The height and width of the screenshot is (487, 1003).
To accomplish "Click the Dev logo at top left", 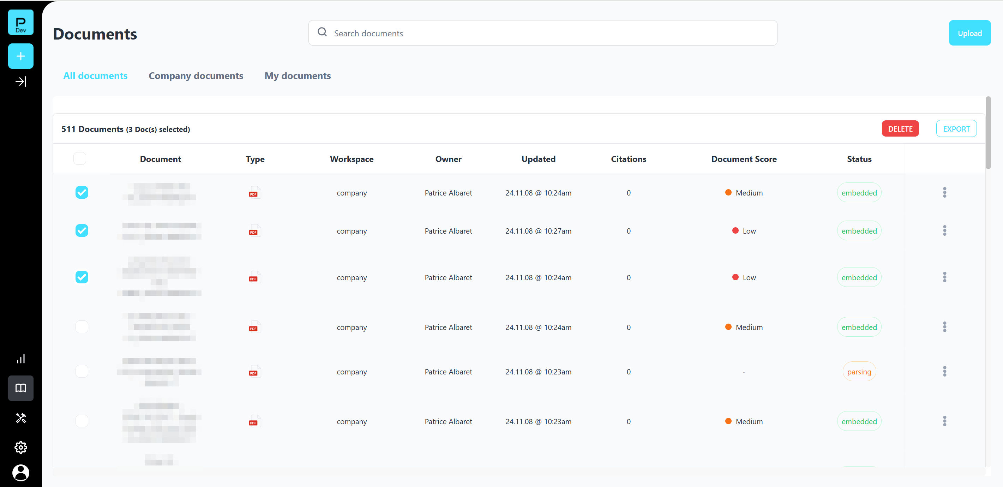I will [x=20, y=23].
